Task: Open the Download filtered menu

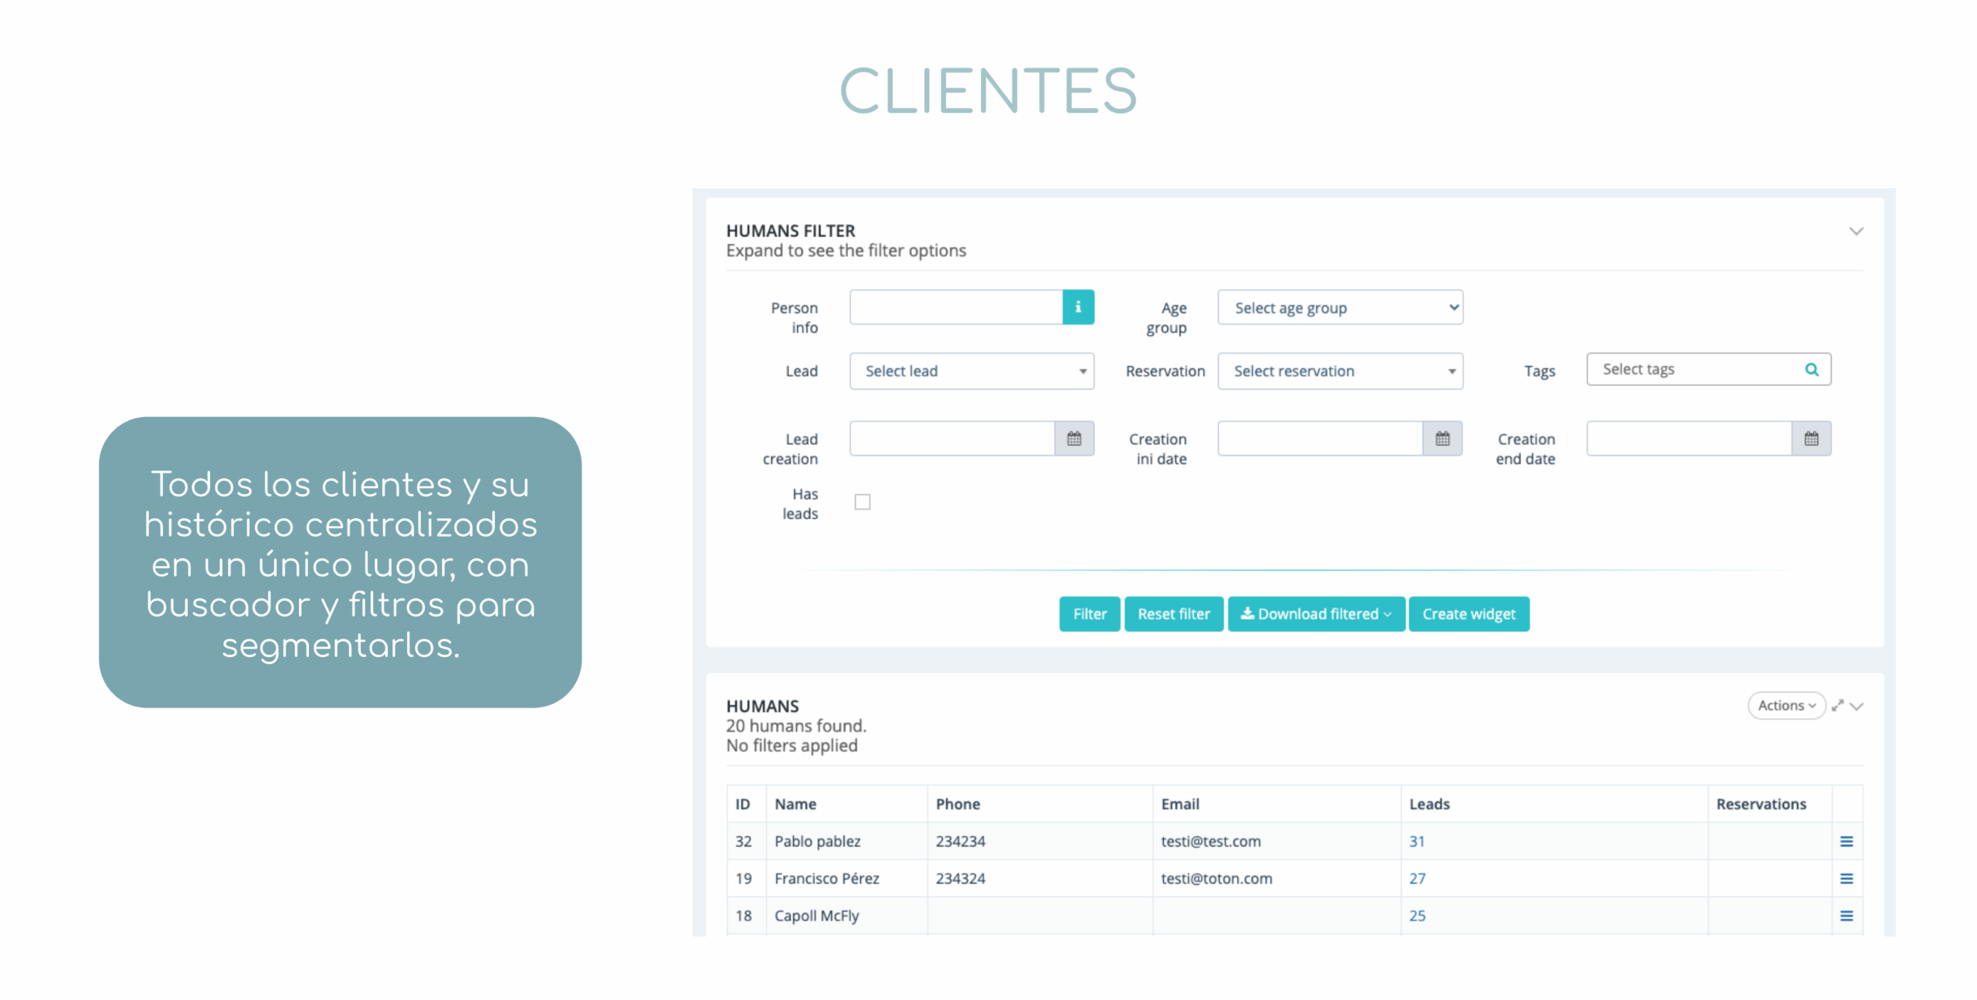Action: tap(1316, 614)
